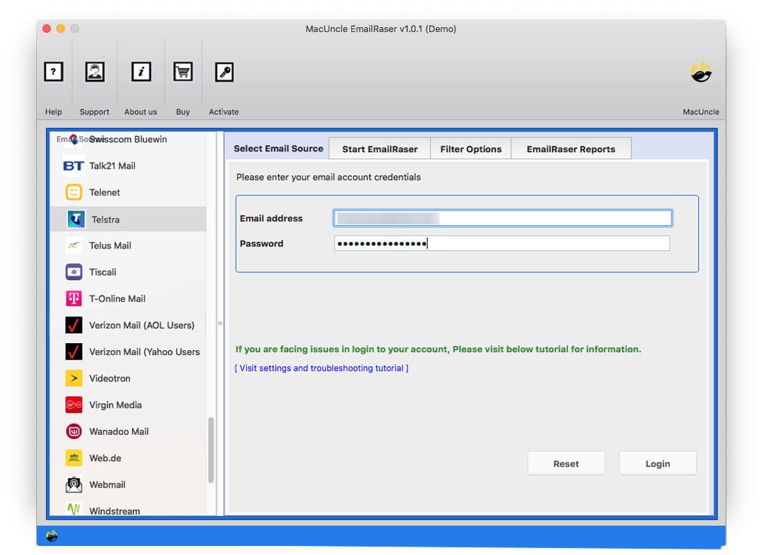Click the Buy icon

pos(182,72)
